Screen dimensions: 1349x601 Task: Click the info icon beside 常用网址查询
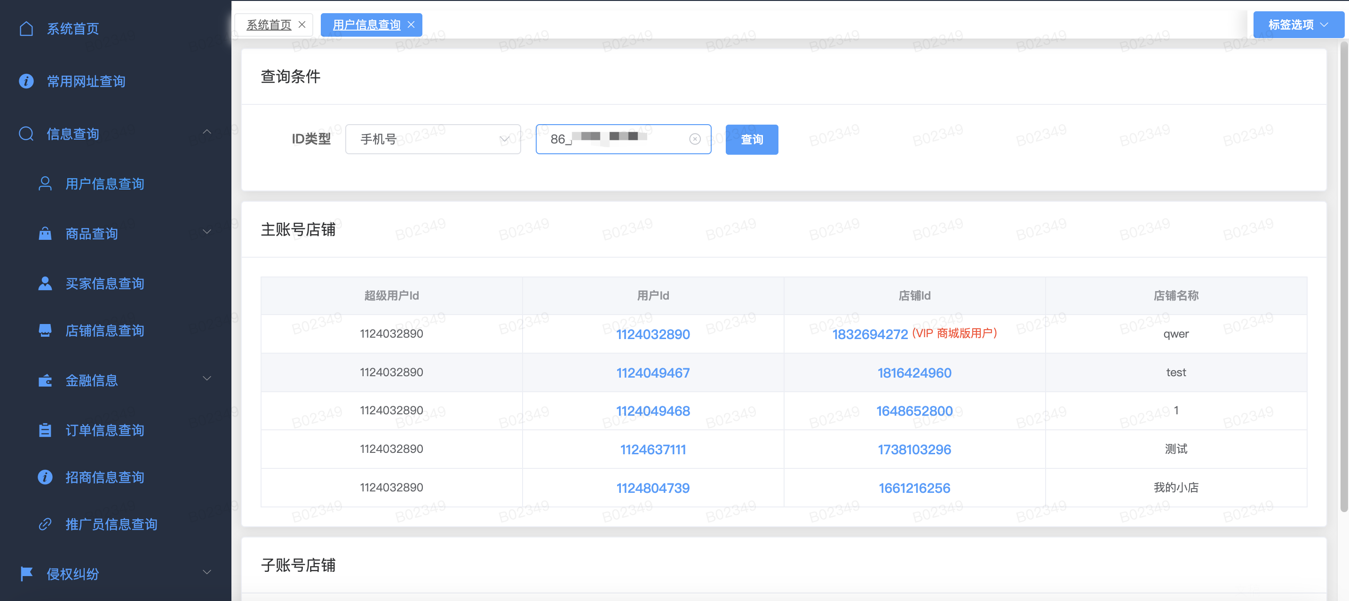click(x=26, y=81)
